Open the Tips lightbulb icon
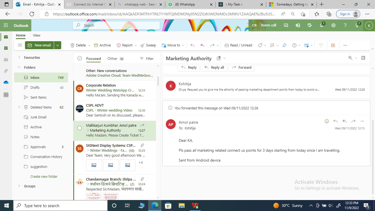This screenshot has width=375, height=211. 357,25
